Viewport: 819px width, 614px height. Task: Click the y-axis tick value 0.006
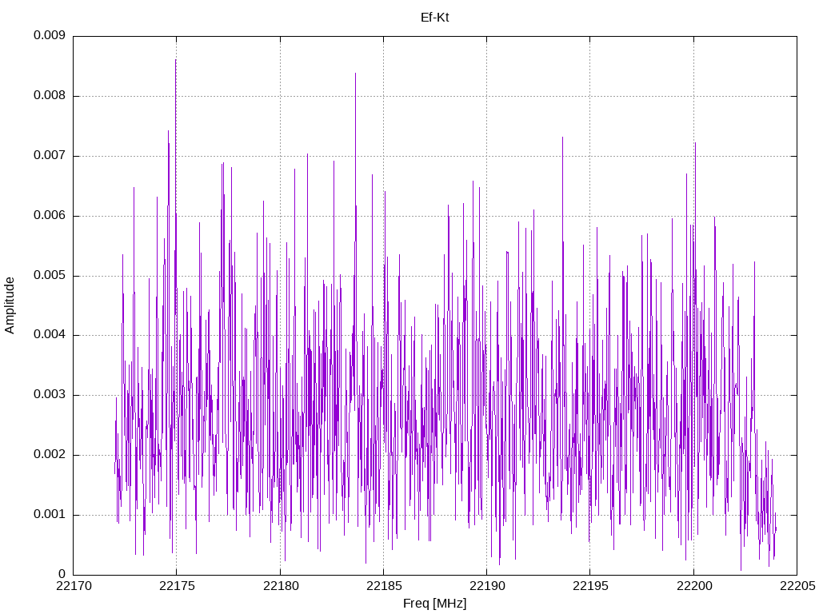coord(50,215)
